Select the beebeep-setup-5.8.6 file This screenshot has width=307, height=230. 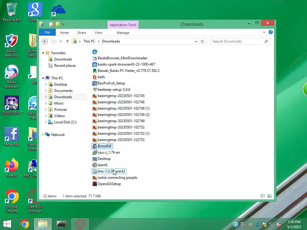111,89
